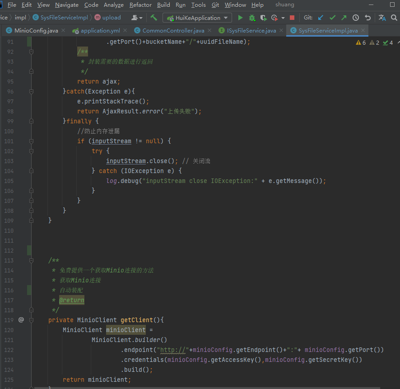Open HuiKeApplication run configuration dropdown

[197, 18]
